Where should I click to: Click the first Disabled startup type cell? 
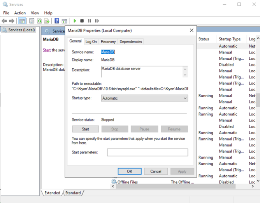(226, 65)
